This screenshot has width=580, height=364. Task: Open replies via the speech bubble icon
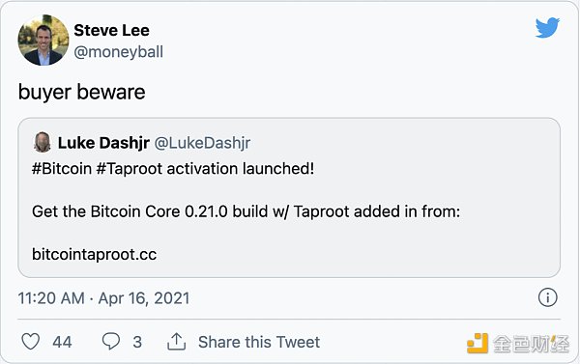(110, 341)
